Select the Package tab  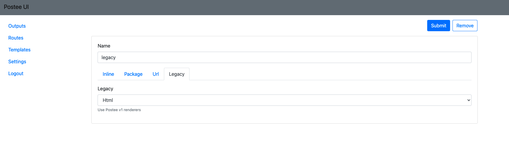(133, 74)
